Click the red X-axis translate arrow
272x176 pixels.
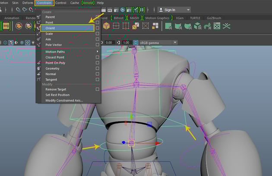pos(157,143)
